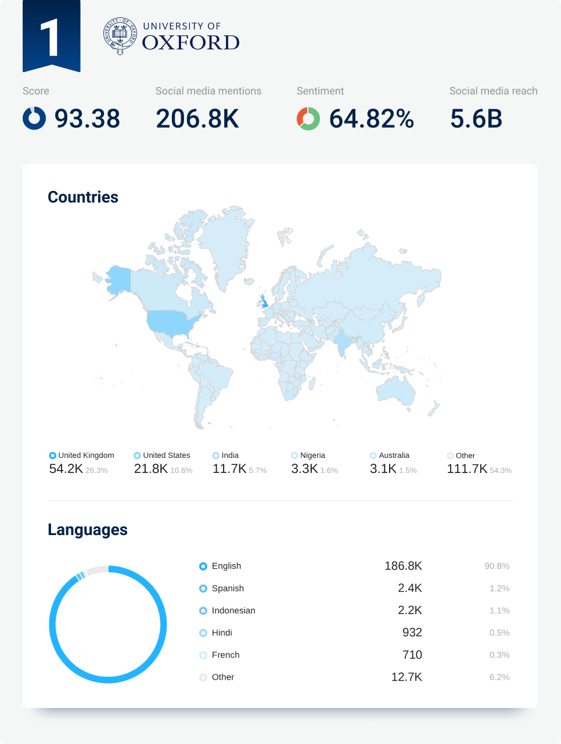Click the Languages section heading
Screen dimensions: 561x744
(x=88, y=530)
